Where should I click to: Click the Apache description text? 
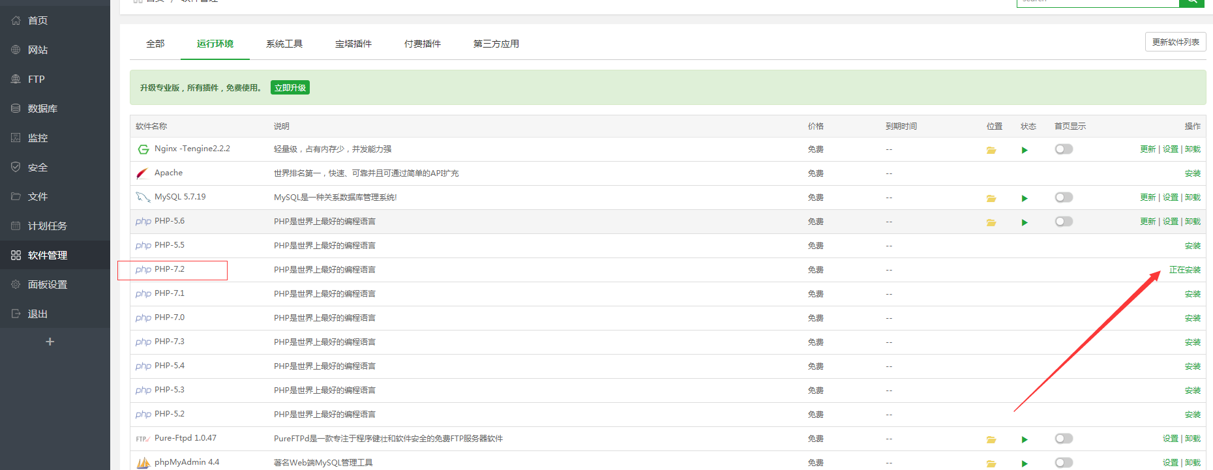pyautogui.click(x=366, y=173)
